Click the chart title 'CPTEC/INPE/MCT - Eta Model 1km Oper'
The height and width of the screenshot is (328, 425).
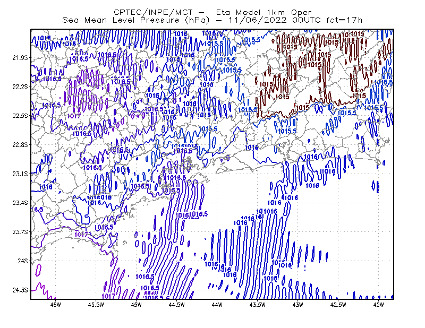click(x=212, y=12)
